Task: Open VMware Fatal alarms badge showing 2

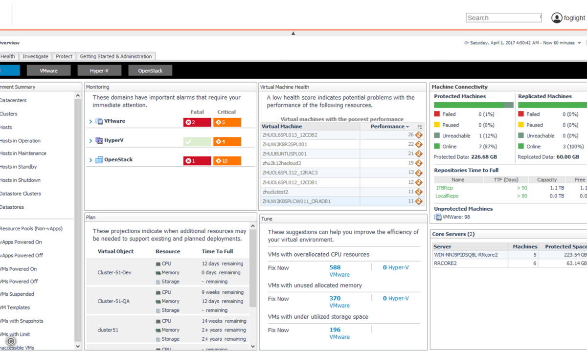Action: pyautogui.click(x=197, y=122)
